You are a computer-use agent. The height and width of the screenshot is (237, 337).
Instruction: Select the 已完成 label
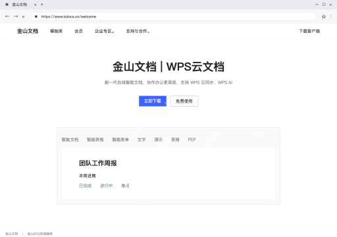pyautogui.click(x=86, y=186)
